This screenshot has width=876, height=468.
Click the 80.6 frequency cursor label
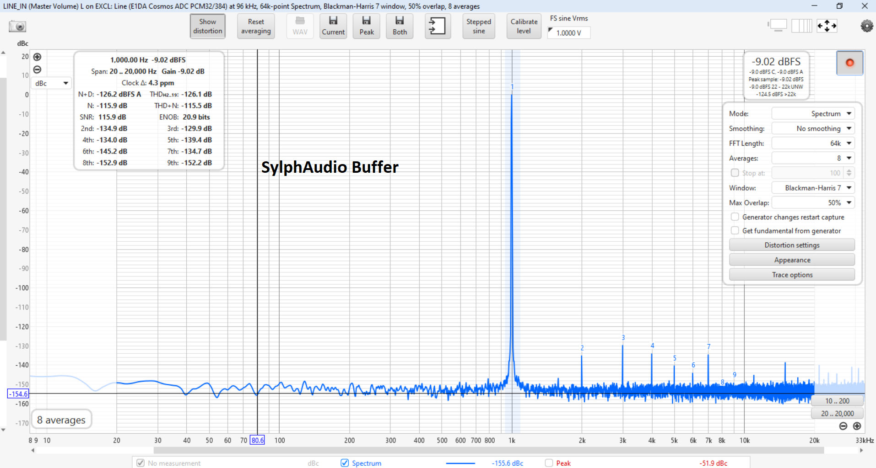(258, 440)
